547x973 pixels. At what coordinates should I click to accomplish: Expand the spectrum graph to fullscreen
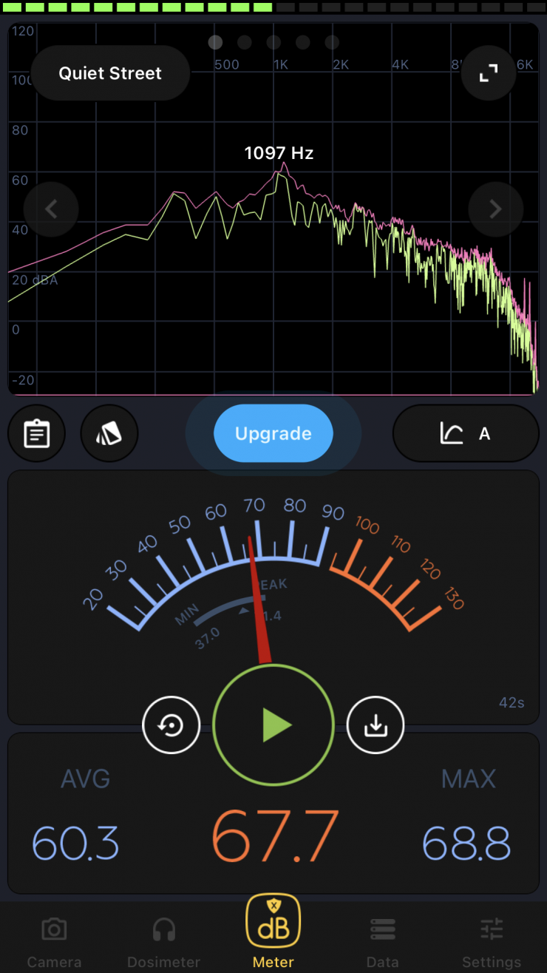[489, 73]
